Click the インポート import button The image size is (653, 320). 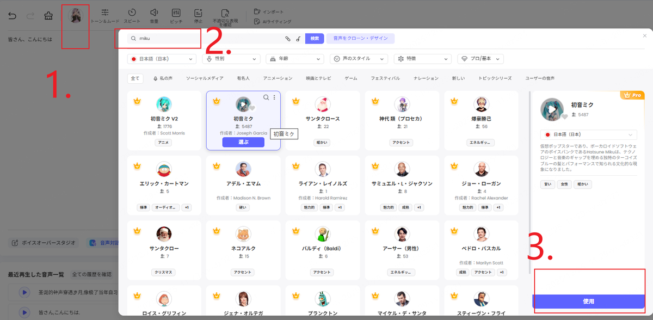pos(269,11)
